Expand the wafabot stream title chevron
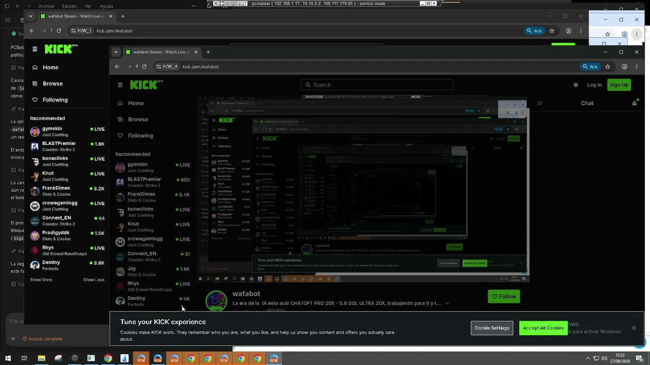The height and width of the screenshot is (365, 650). [x=447, y=303]
